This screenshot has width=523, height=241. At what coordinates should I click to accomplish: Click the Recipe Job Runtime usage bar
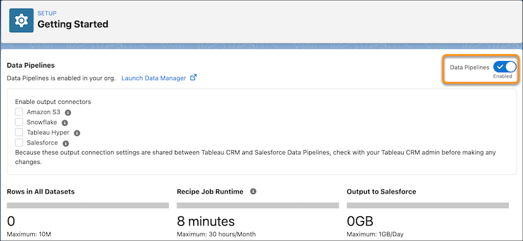tap(258, 206)
